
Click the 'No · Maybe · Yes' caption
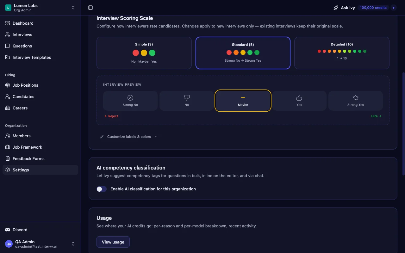pyautogui.click(x=144, y=61)
